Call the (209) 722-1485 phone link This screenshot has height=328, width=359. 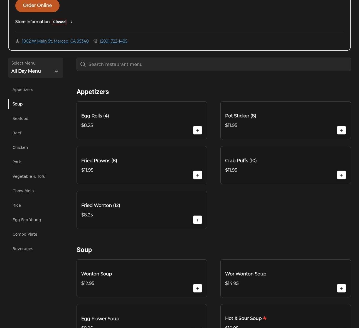pos(114,41)
